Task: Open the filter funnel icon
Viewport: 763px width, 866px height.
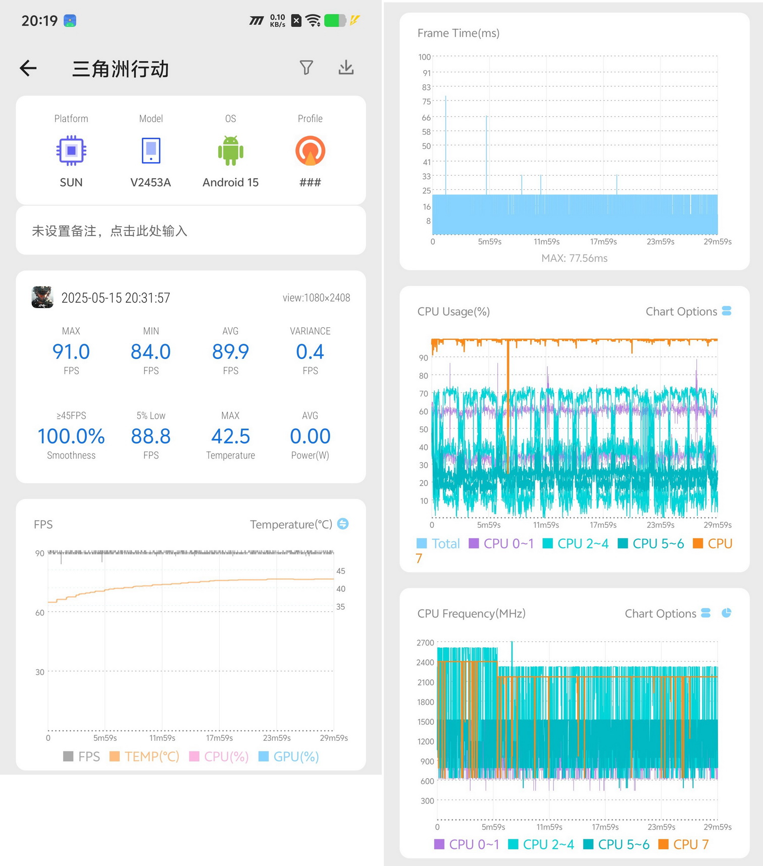Action: [306, 68]
